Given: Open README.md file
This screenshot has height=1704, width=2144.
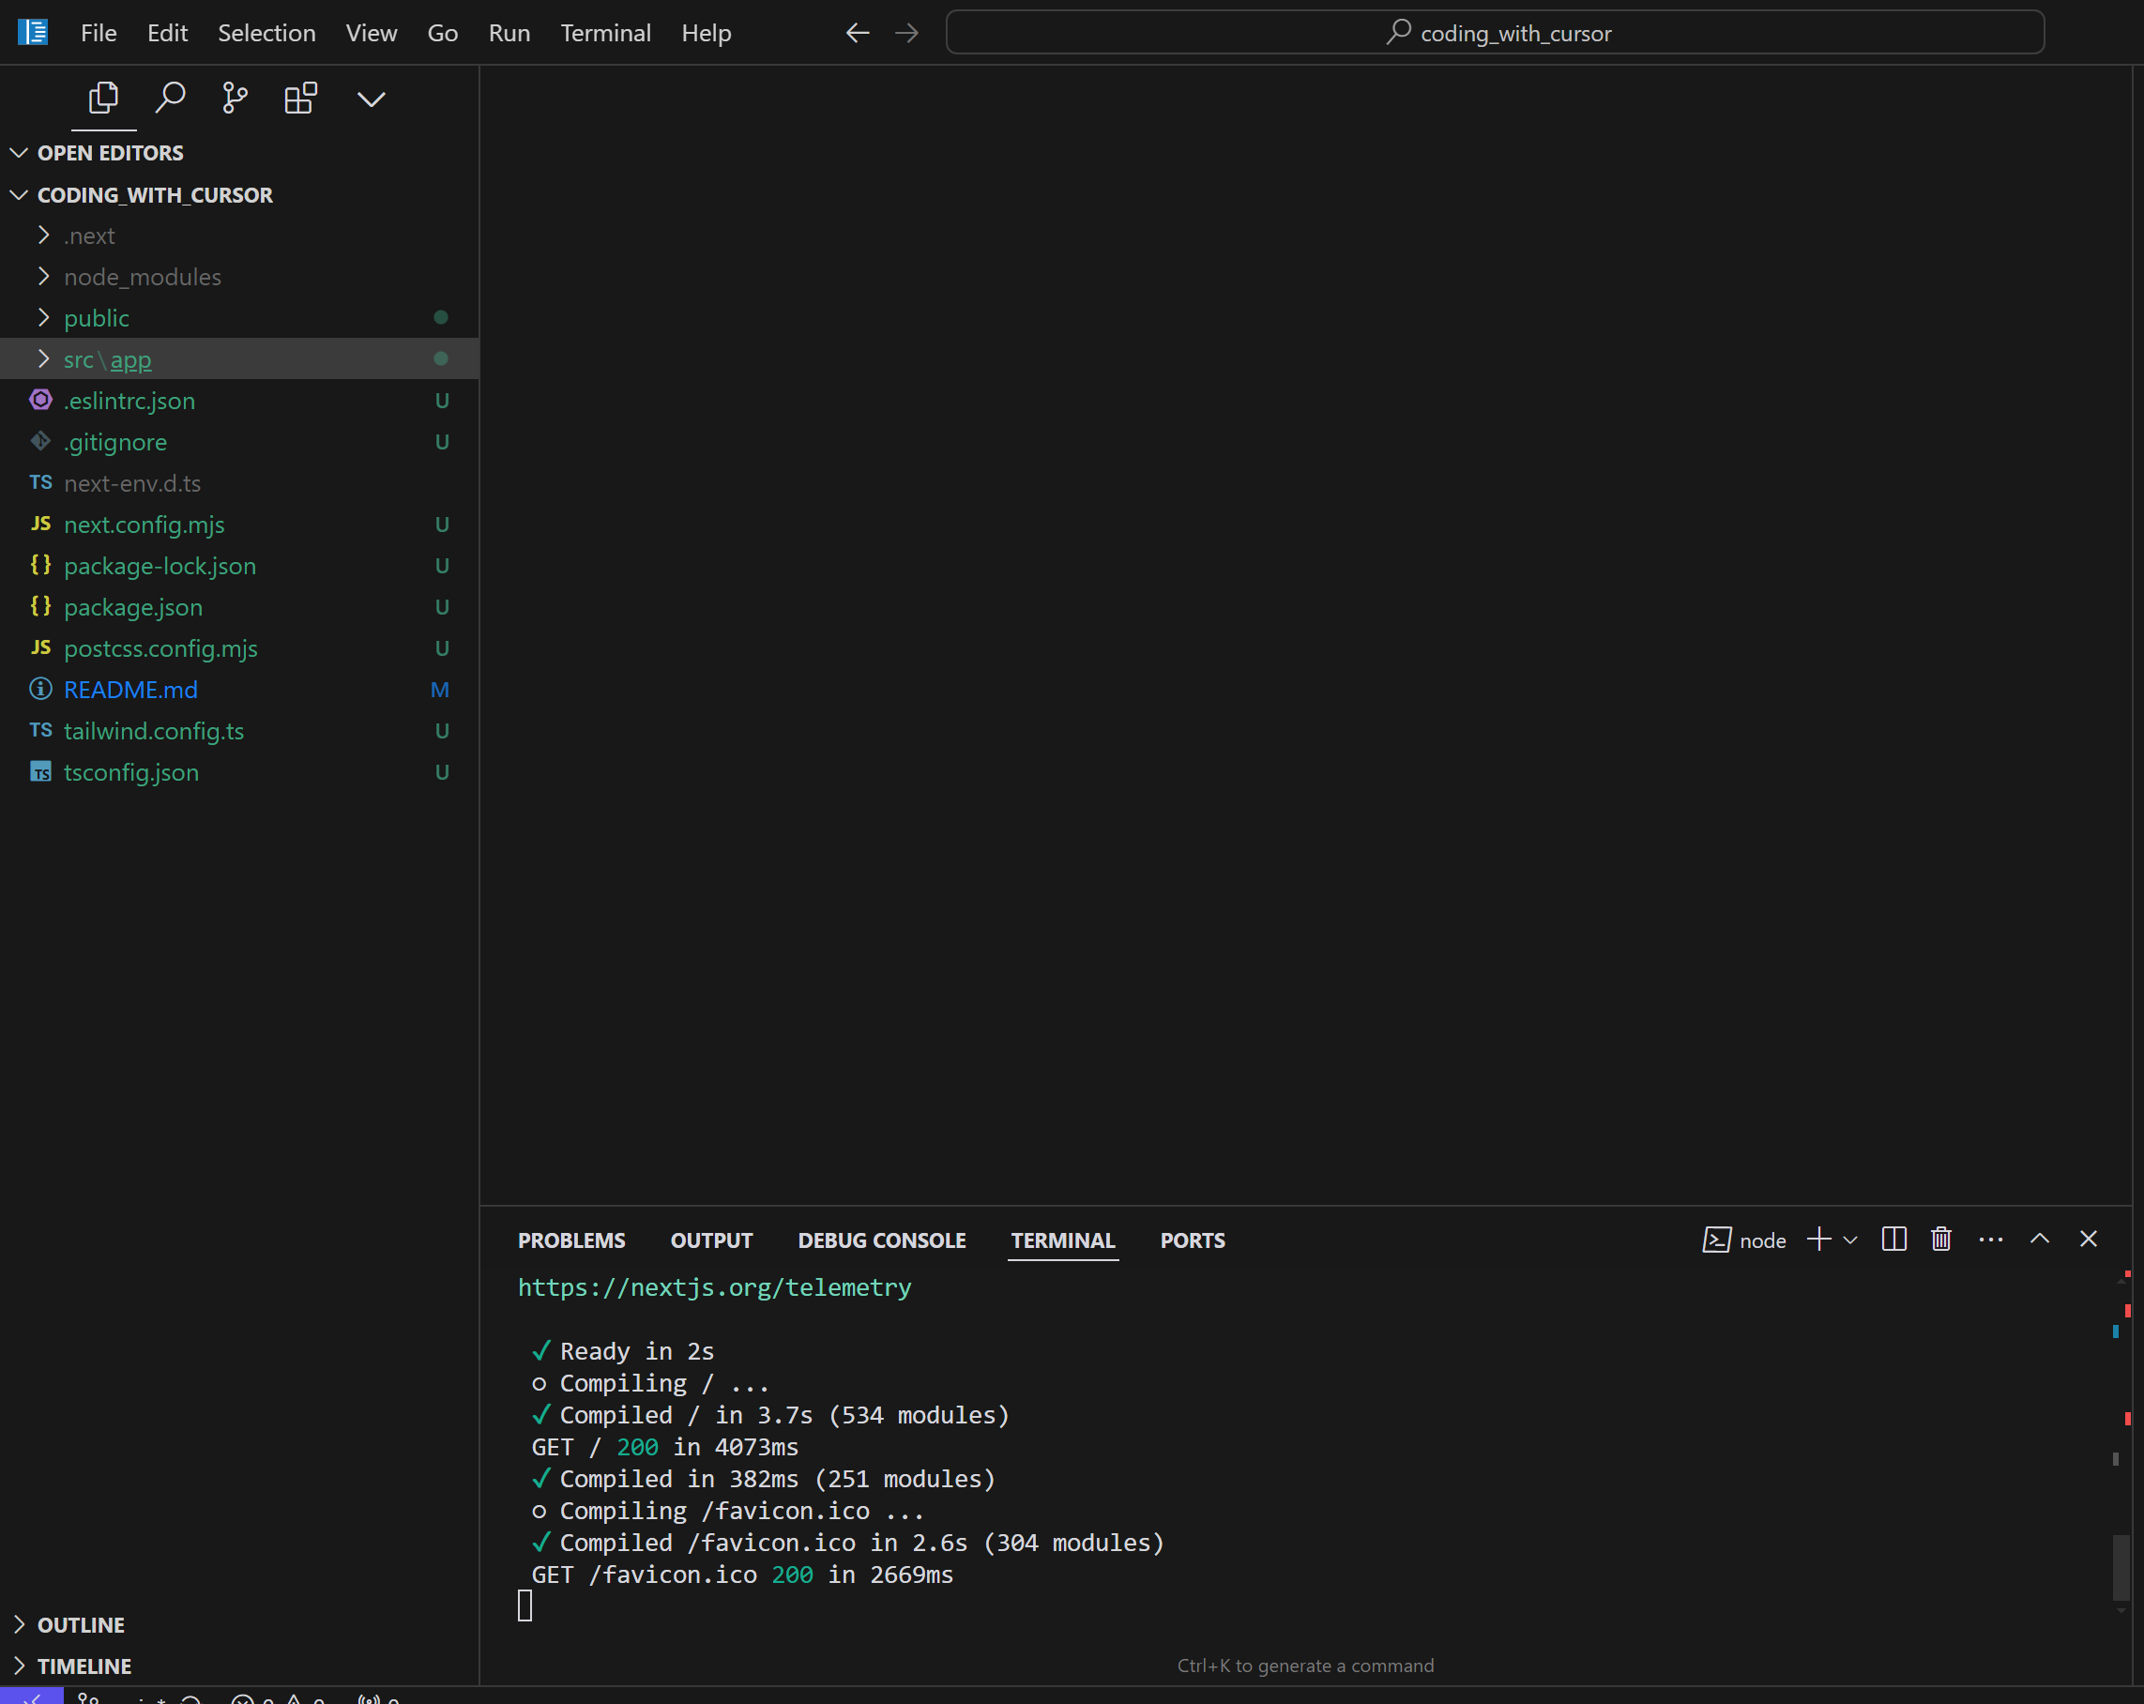Looking at the screenshot, I should click(239, 690).
